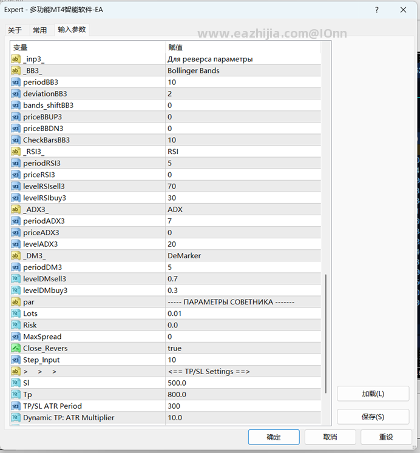
Task: Click the periodBB3 value 10
Action: tap(172, 82)
